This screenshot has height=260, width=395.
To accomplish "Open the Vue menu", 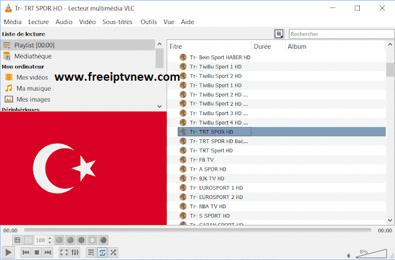I will click(168, 22).
